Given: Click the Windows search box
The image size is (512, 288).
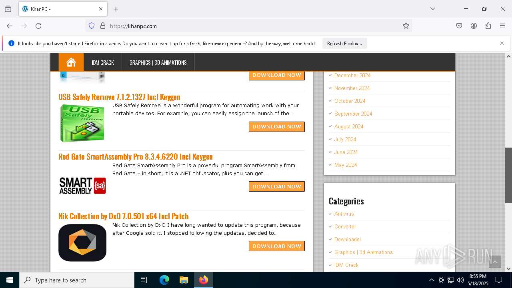Looking at the screenshot, I should pos(77,280).
